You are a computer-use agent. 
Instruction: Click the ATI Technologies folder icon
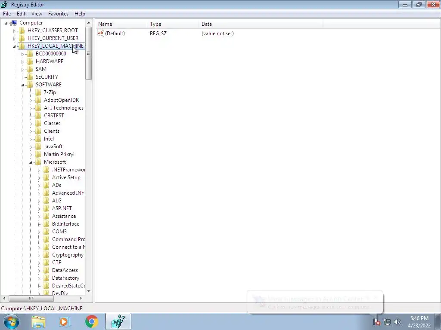(38, 108)
